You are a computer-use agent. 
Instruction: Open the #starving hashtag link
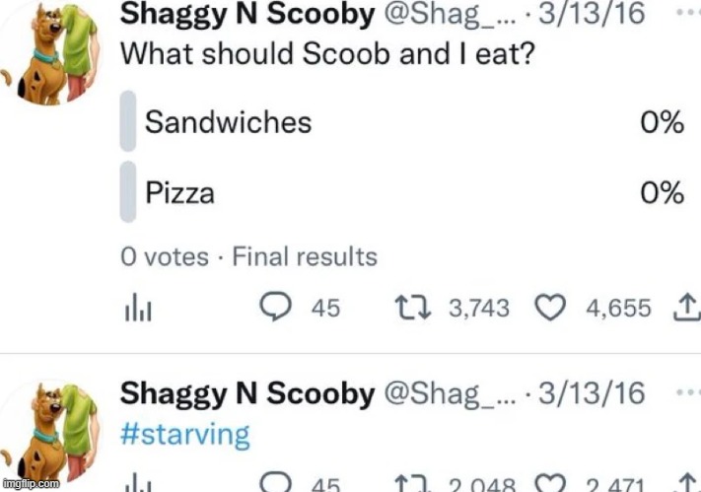click(184, 435)
